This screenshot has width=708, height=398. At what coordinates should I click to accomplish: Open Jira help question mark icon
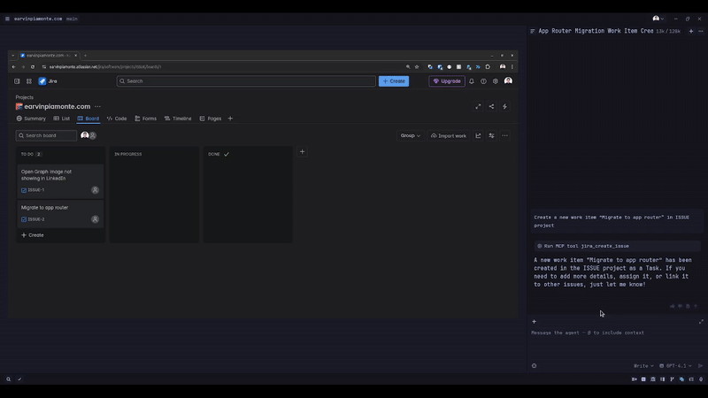(483, 81)
